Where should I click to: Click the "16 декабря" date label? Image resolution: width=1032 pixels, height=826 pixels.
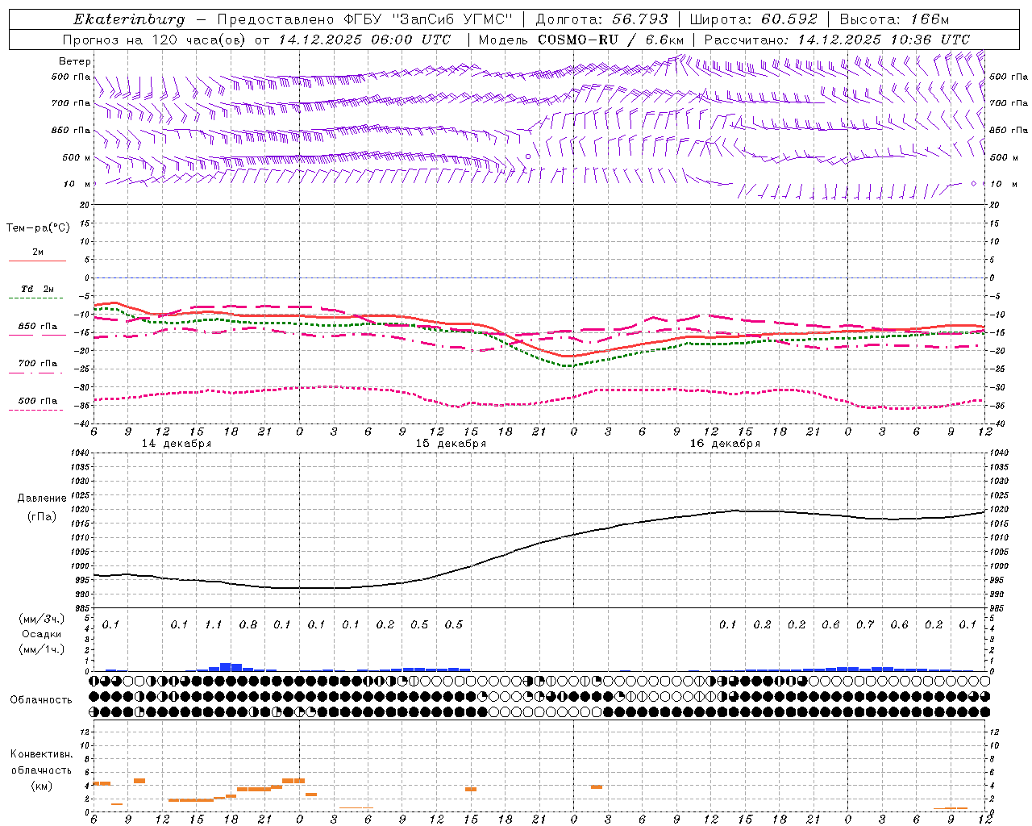(725, 444)
